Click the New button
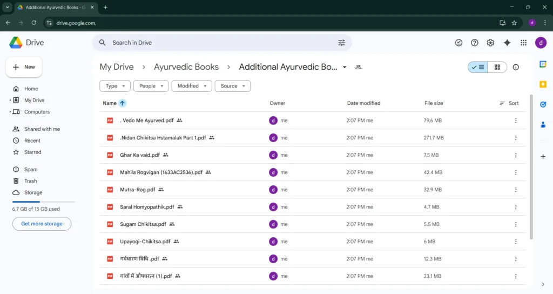 [24, 67]
